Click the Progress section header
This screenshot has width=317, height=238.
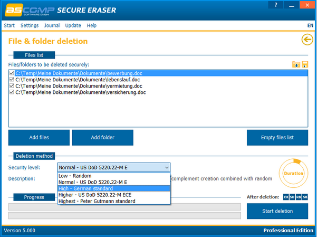[34, 197]
